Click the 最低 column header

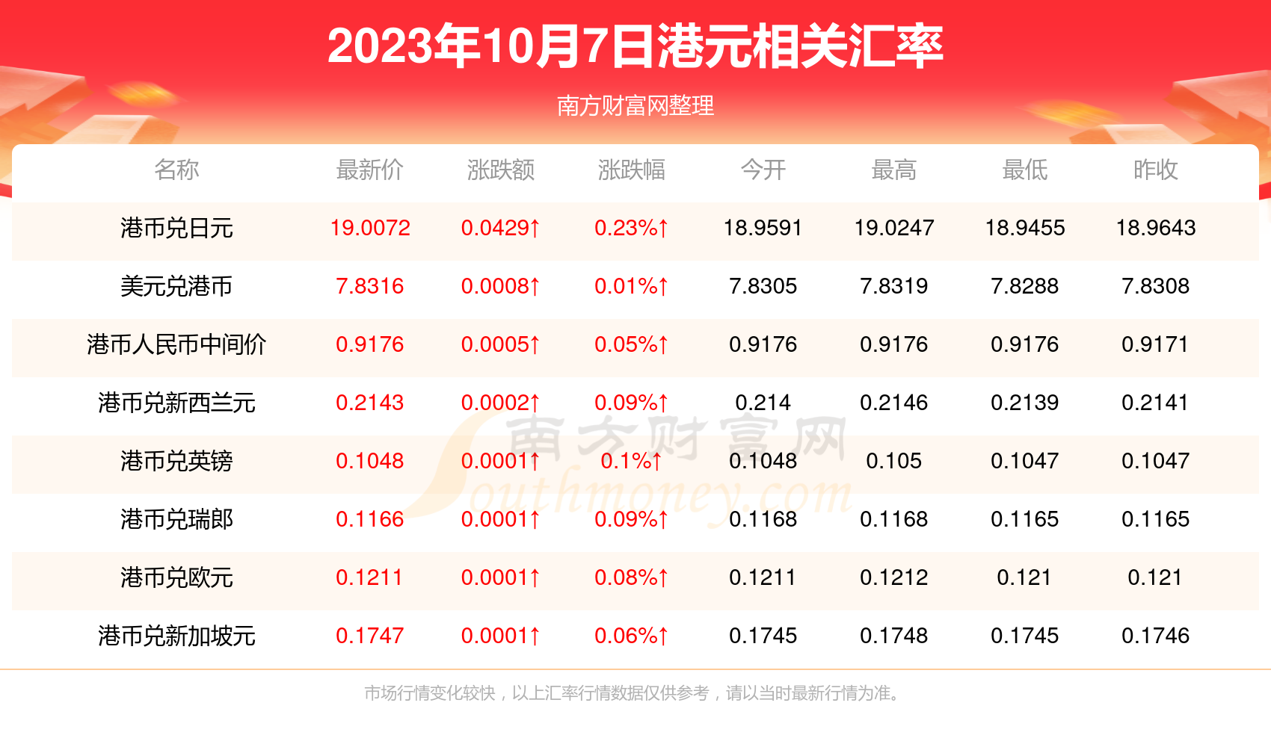(x=1025, y=170)
